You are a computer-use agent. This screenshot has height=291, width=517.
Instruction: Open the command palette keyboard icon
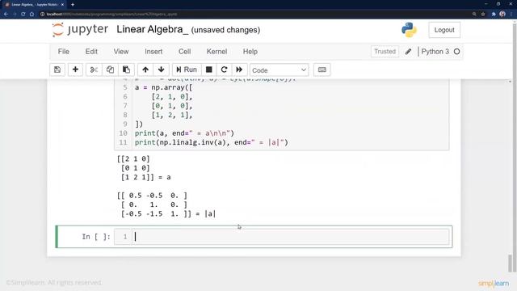[322, 70]
